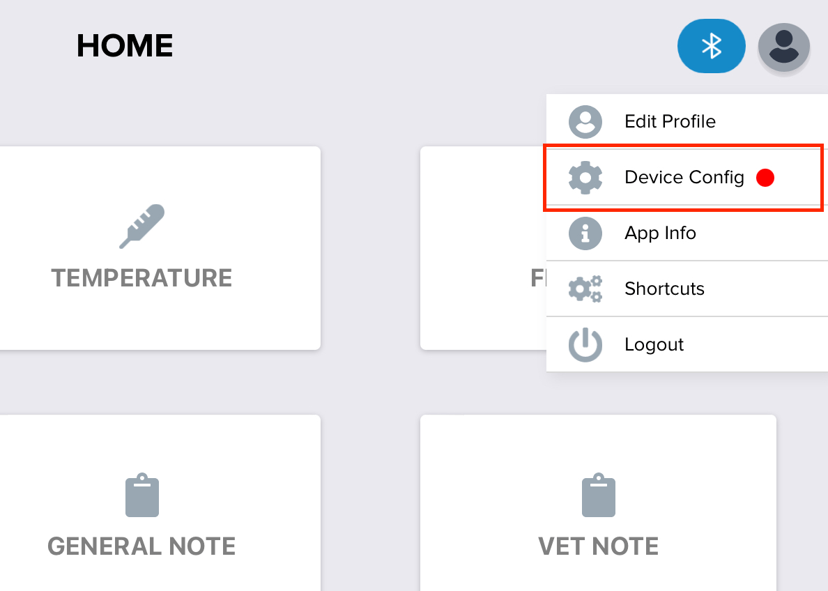The height and width of the screenshot is (591, 828).
Task: Click the clipboard icon on the VET NOTE card
Action: click(598, 495)
